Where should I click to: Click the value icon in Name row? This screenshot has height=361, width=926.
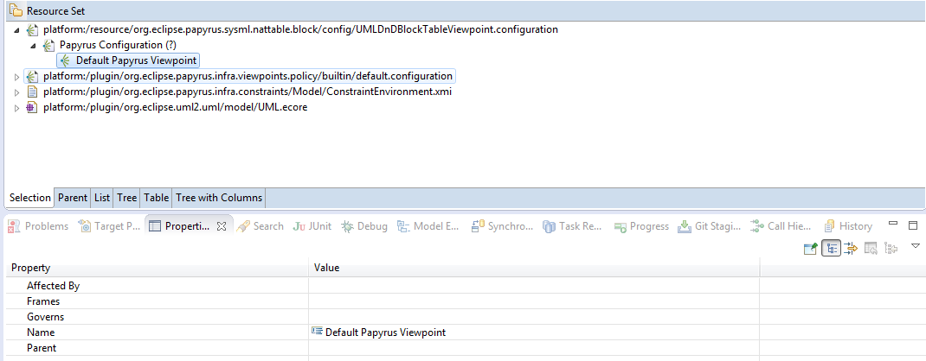(x=317, y=332)
